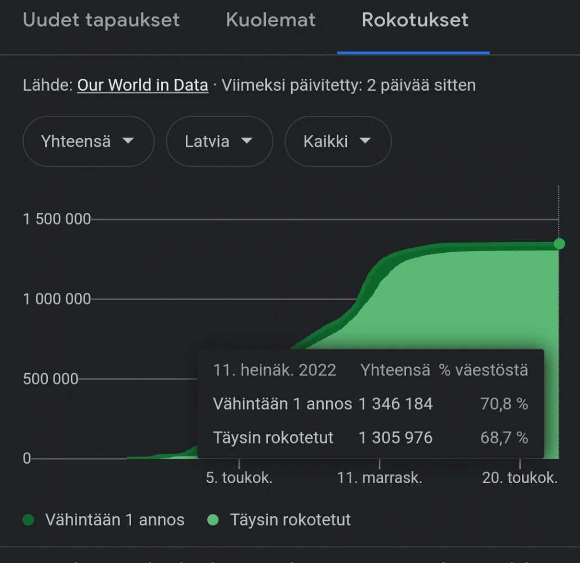Click the 20. toukok. date on the axis
This screenshot has height=563, width=580.
[x=520, y=479]
